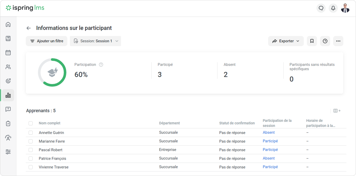Open the history clock icon
The width and height of the screenshot is (356, 176).
point(325,41)
